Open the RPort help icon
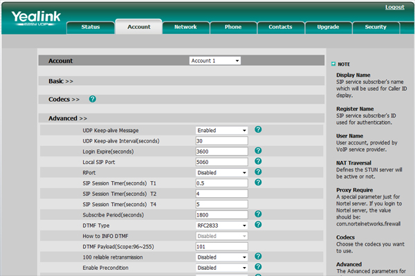The image size is (415, 276). tap(258, 172)
